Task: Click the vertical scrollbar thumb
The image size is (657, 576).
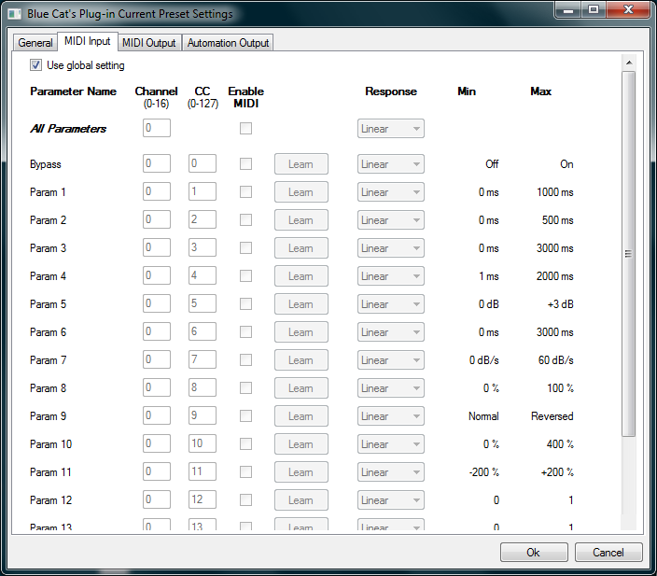Action: pos(628,254)
